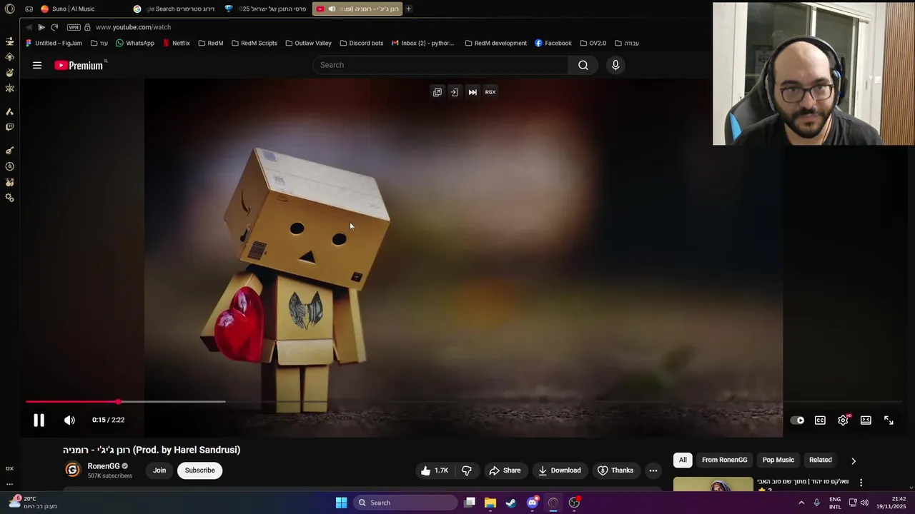Screen dimensions: 915x514
Task: Start voice search with microphone
Action: point(615,65)
